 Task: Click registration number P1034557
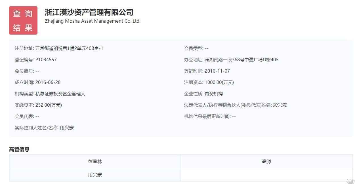(x=46, y=60)
